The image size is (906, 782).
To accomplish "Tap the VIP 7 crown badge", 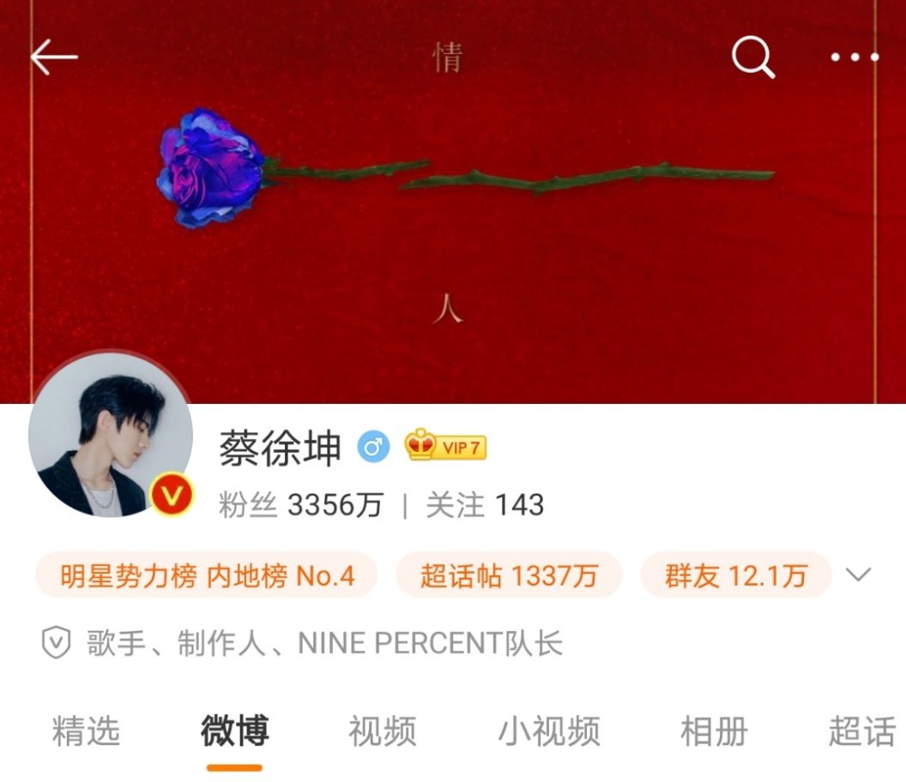I will (445, 445).
